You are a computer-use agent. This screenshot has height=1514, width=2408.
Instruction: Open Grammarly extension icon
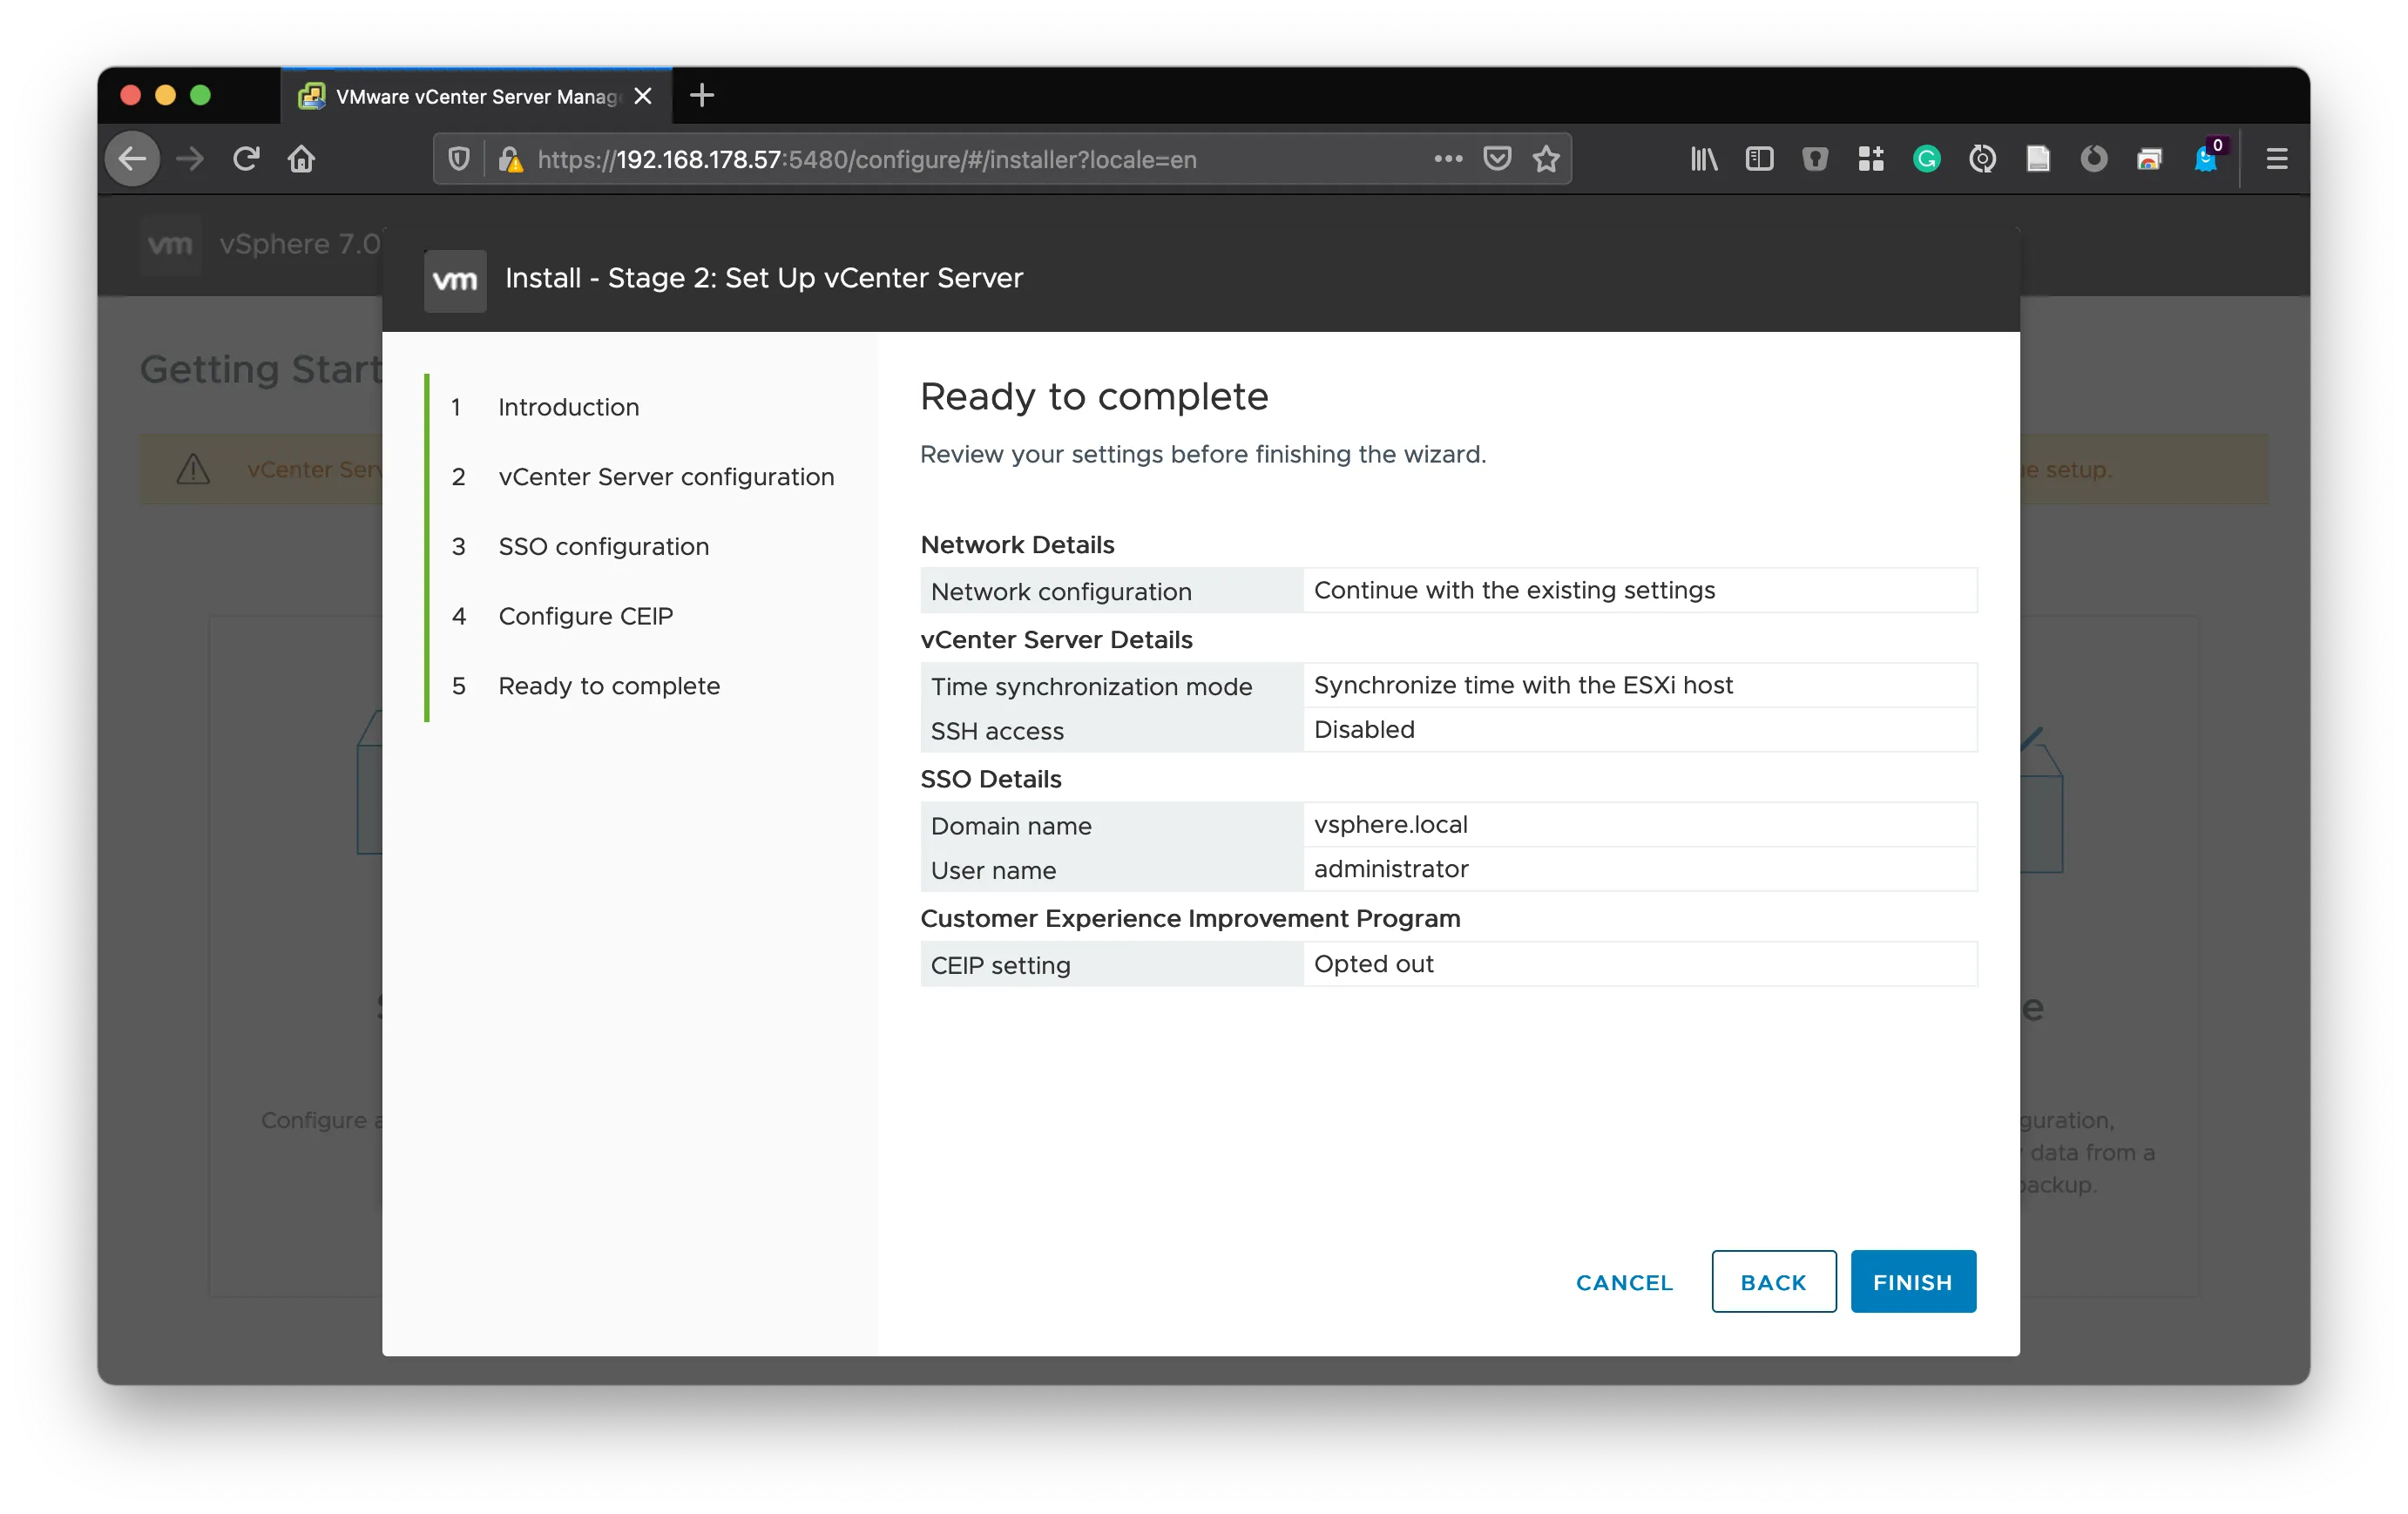1925,159
